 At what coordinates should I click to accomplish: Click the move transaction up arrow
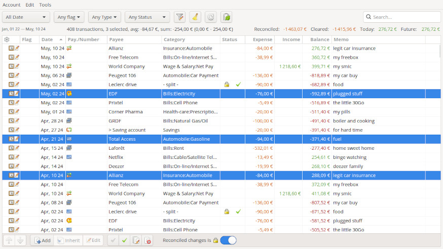click(9, 240)
